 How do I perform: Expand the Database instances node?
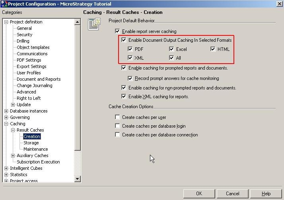pos(6,111)
